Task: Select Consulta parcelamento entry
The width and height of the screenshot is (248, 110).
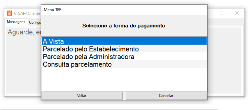Action: [124, 64]
